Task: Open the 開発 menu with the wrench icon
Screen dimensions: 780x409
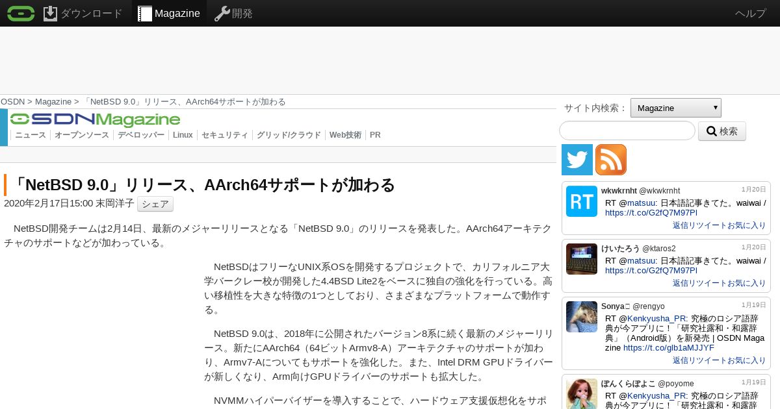Action: 233,13
